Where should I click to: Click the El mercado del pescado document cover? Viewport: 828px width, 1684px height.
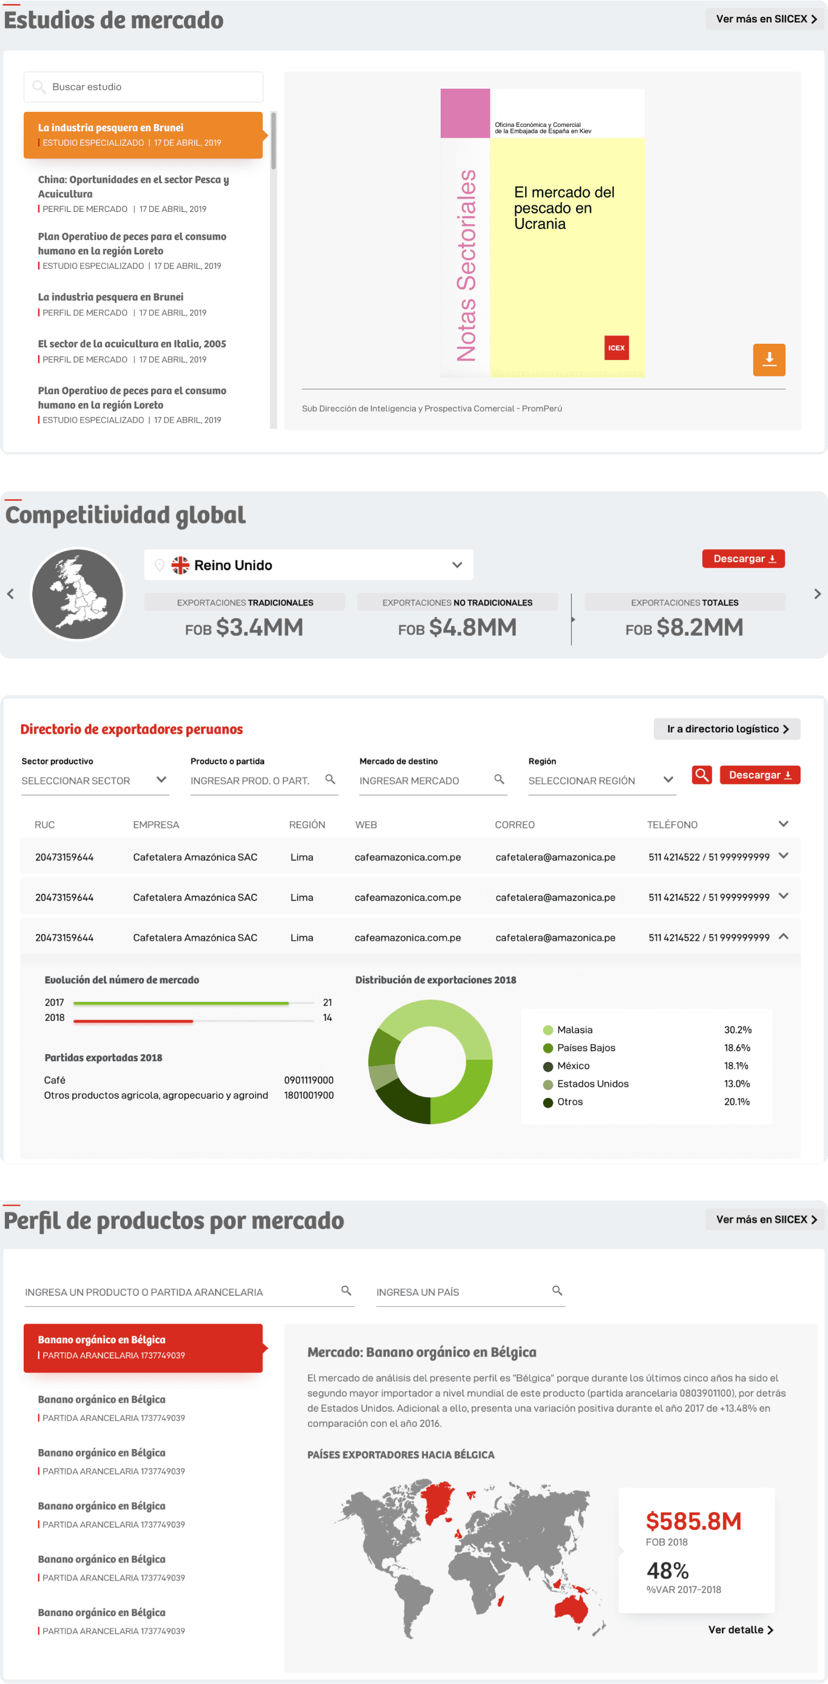(x=543, y=233)
